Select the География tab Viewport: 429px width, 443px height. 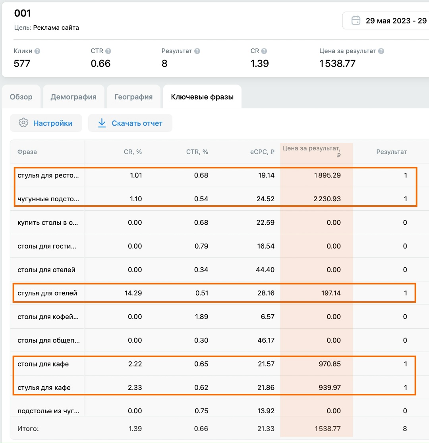click(133, 97)
